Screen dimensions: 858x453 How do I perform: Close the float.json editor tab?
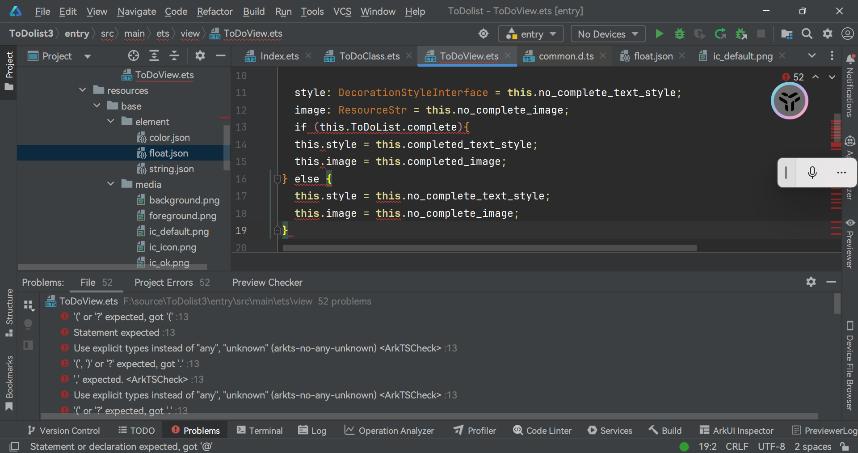pos(682,55)
